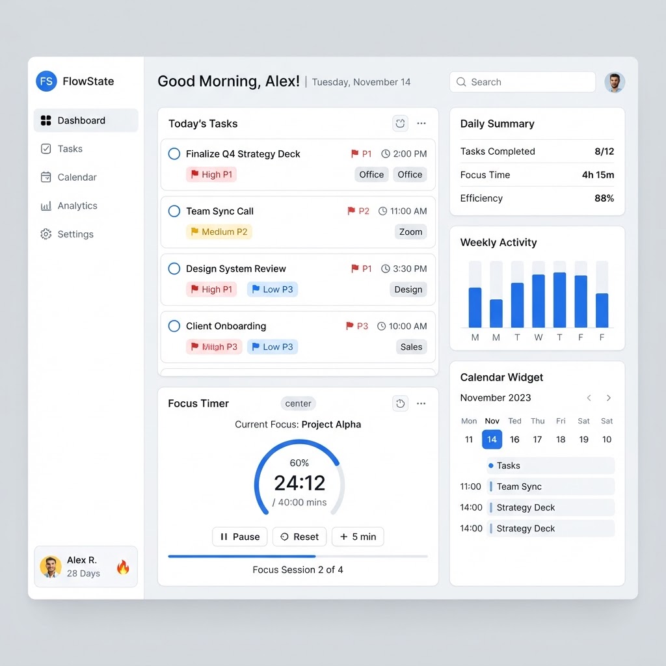Select Analytics in the sidebar

coord(86,206)
